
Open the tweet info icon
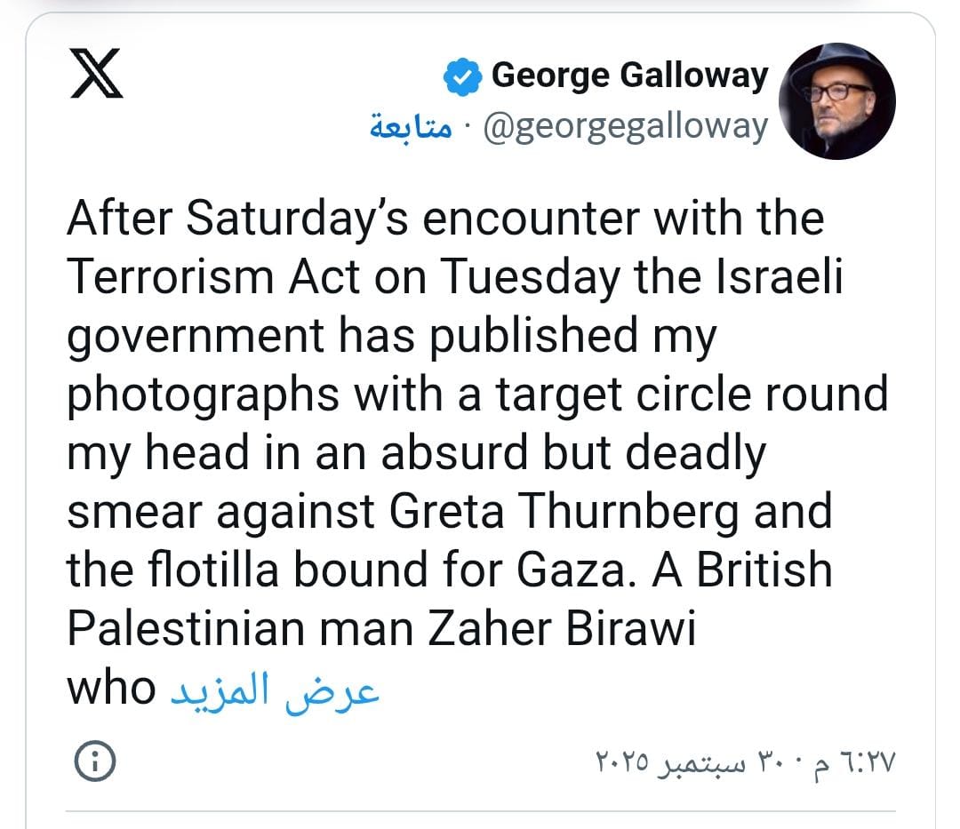pyautogui.click(x=95, y=761)
